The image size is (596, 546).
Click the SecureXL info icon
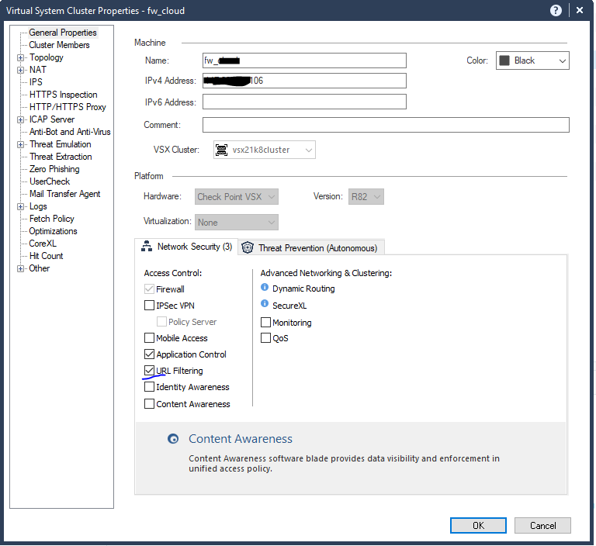265,303
